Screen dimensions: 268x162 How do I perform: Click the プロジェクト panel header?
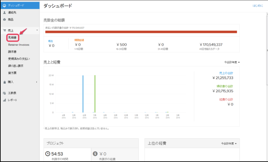(x=91, y=143)
